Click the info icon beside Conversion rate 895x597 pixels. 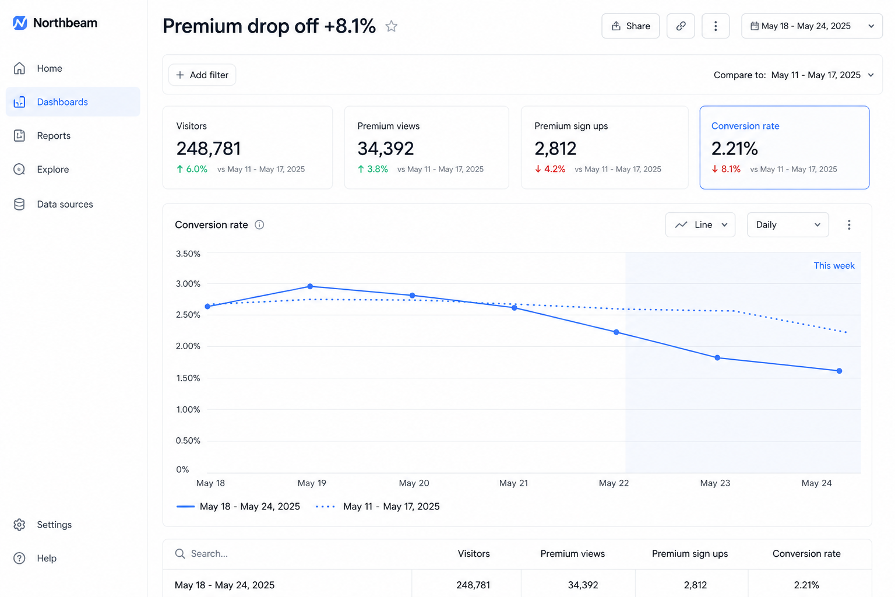coord(260,225)
